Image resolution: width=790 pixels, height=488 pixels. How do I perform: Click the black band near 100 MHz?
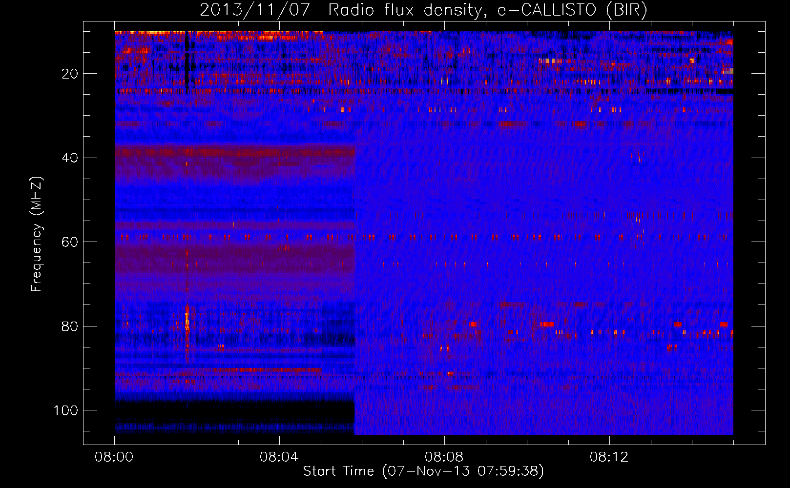[234, 412]
